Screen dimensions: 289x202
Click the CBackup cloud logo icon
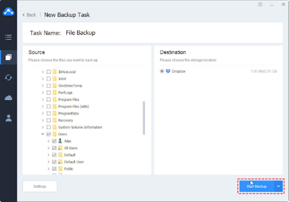pos(8,12)
